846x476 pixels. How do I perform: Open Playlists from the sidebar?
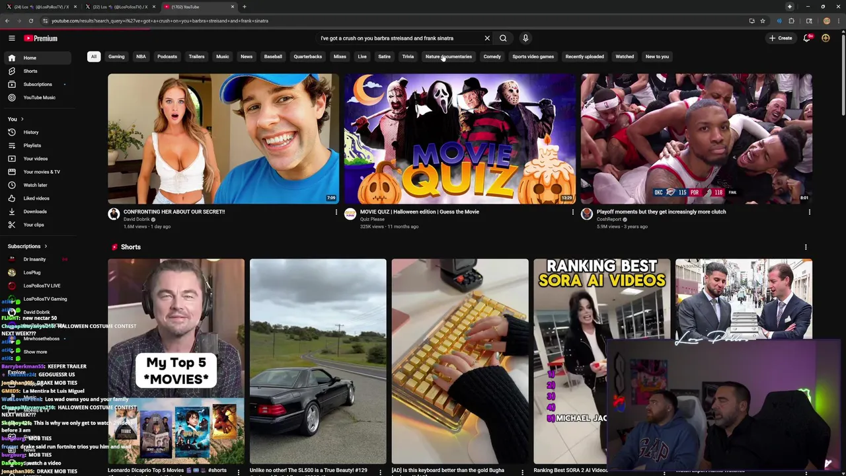[x=38, y=145]
